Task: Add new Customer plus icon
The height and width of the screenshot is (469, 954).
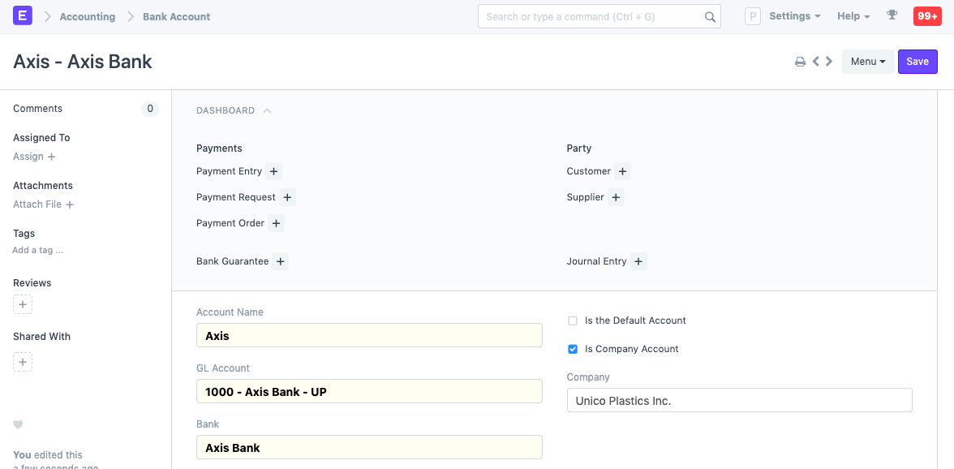Action: 622,171
